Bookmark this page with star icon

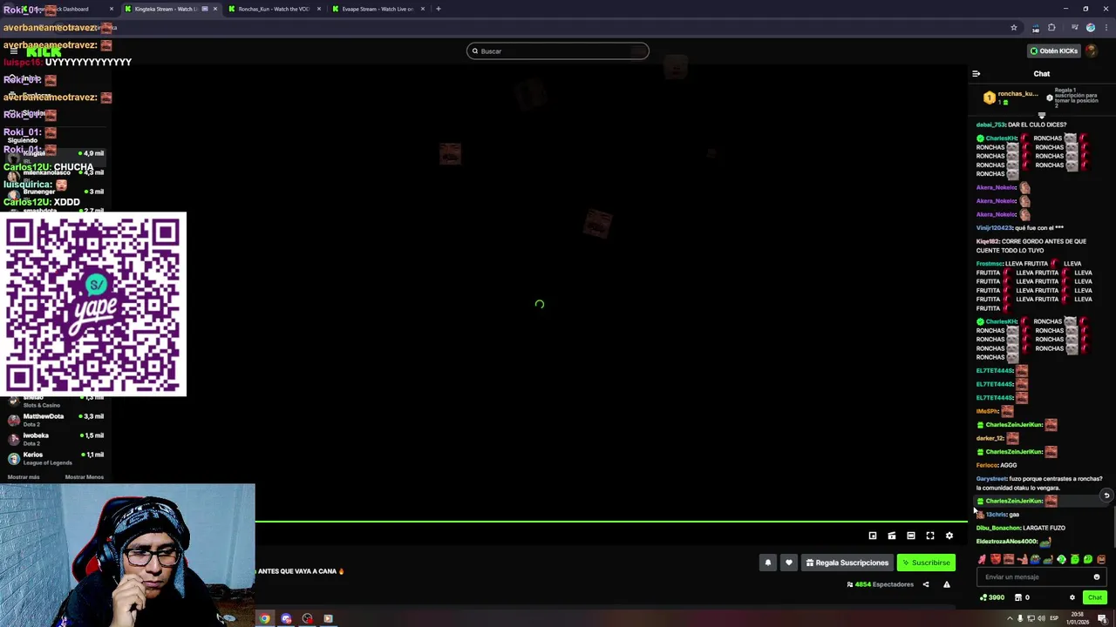coord(1014,28)
